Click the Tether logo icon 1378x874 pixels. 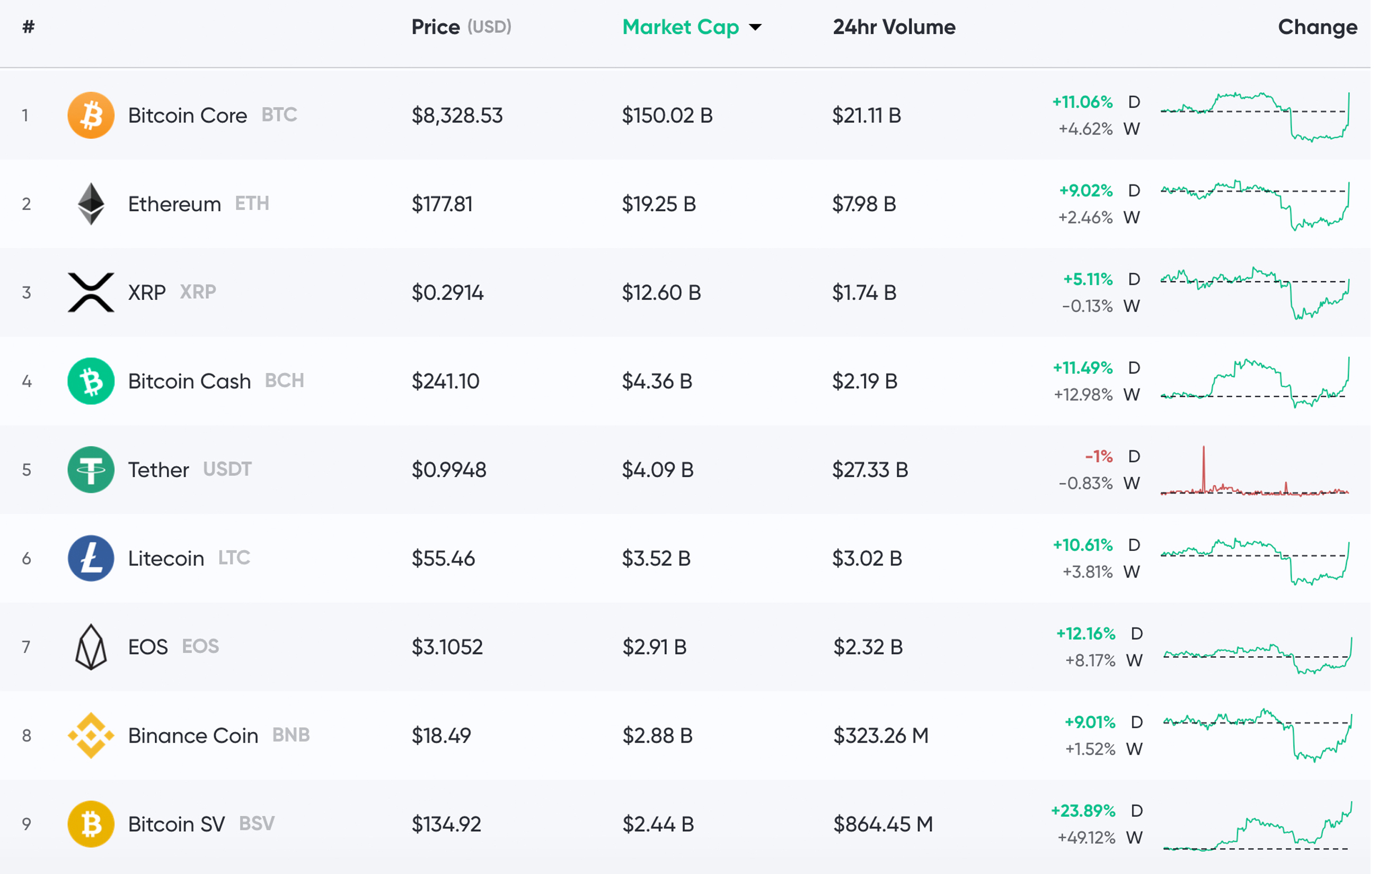click(91, 470)
